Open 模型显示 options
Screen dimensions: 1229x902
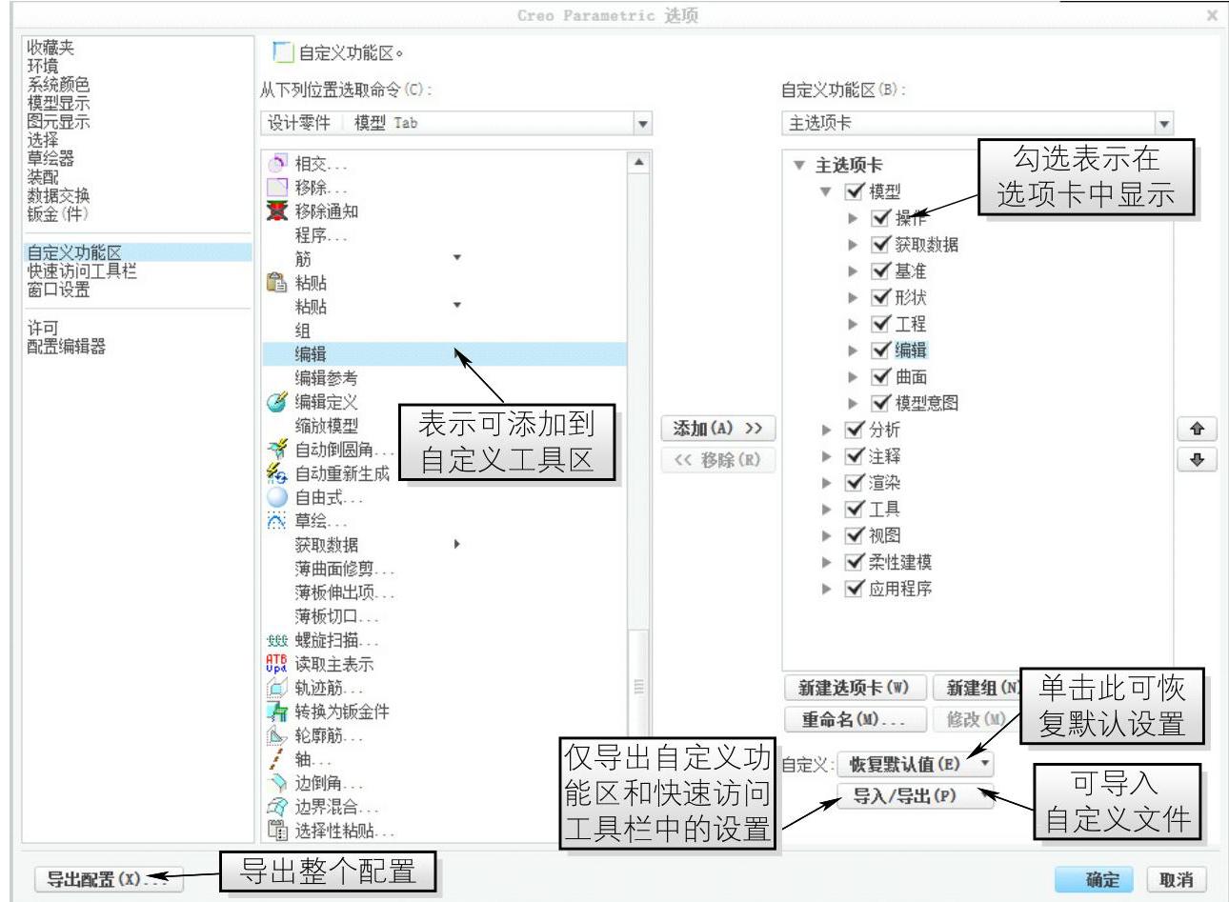[59, 103]
